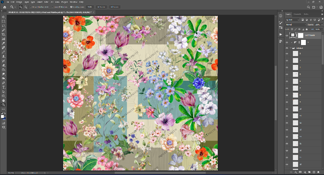Click the Search icon at top right

pyautogui.click(x=308, y=7)
